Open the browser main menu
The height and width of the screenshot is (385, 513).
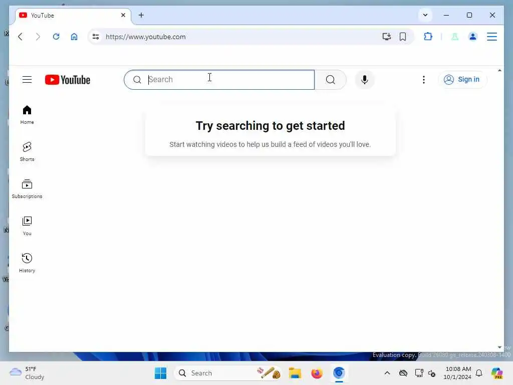pos(492,37)
